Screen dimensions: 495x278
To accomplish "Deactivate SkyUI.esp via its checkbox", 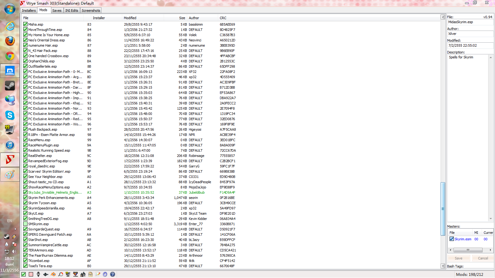I will pyautogui.click(x=25, y=213).
